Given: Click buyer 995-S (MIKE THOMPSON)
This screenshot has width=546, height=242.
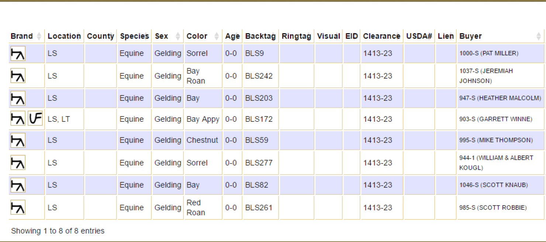Looking at the screenshot, I should click(x=496, y=140).
